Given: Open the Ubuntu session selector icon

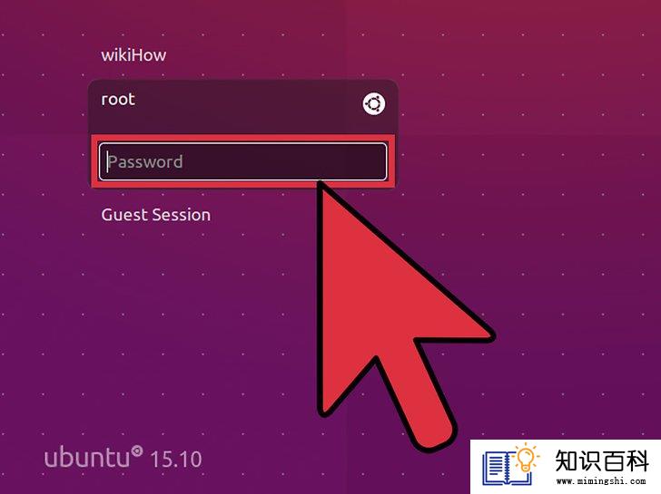Looking at the screenshot, I should pos(373,103).
